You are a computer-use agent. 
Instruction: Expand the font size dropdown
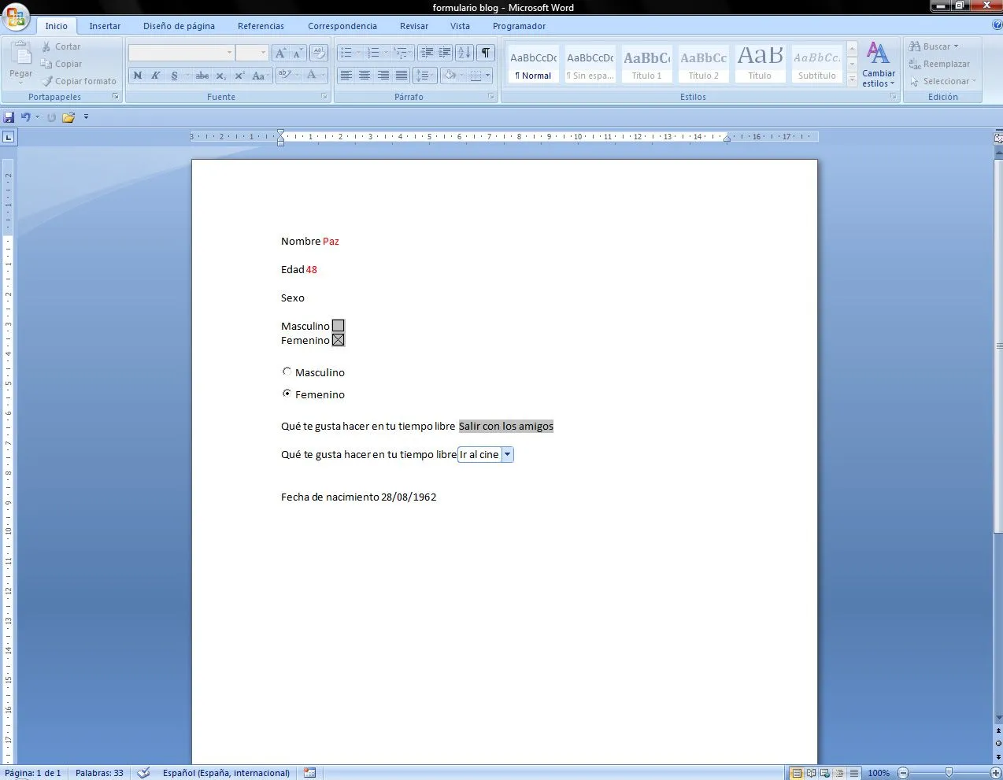(x=263, y=52)
